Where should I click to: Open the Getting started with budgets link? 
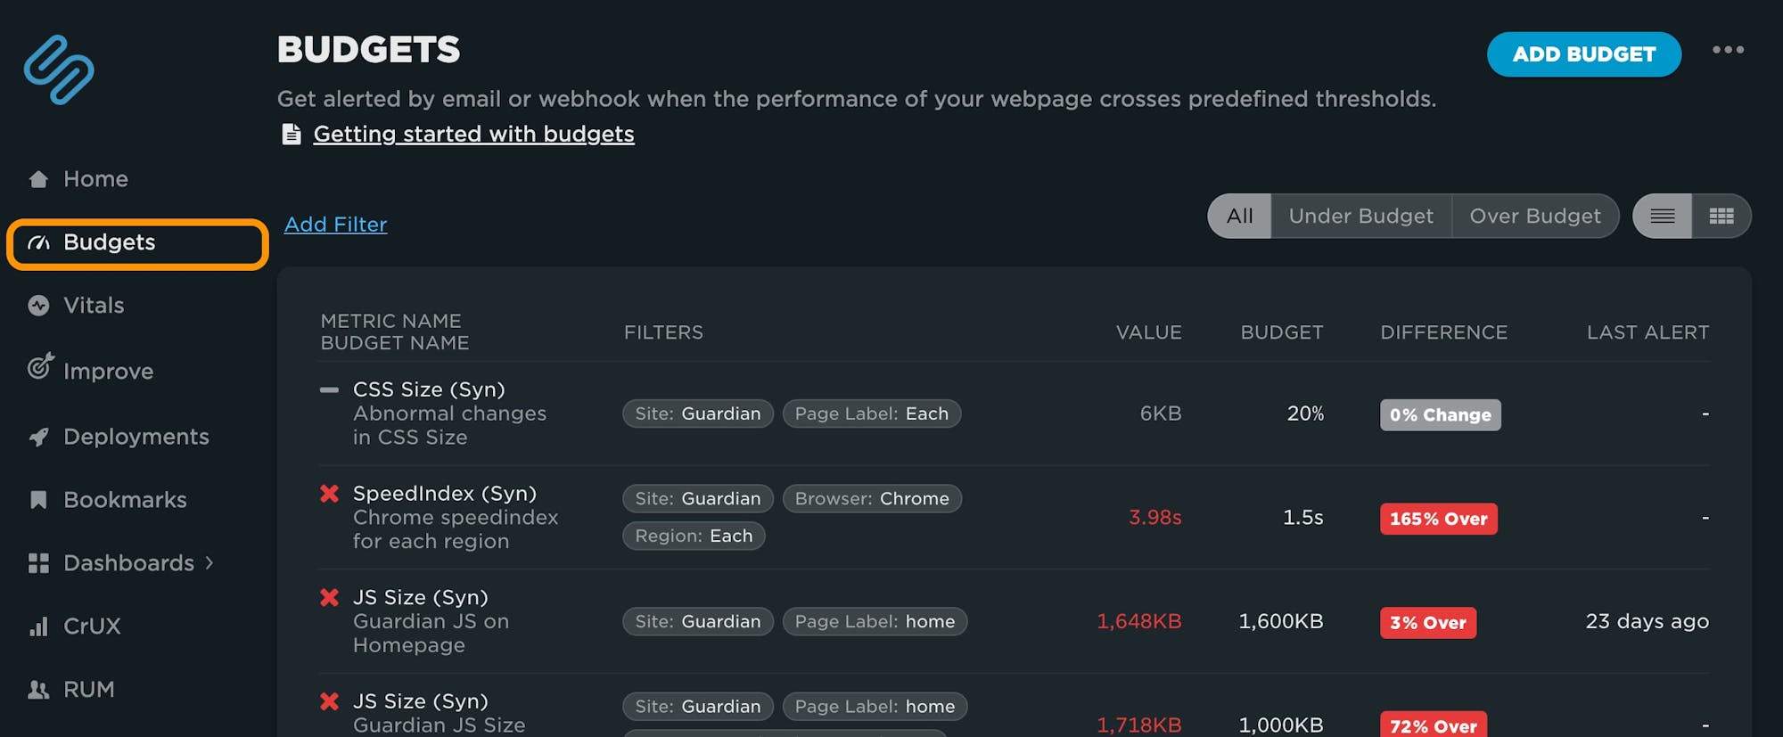tap(473, 134)
